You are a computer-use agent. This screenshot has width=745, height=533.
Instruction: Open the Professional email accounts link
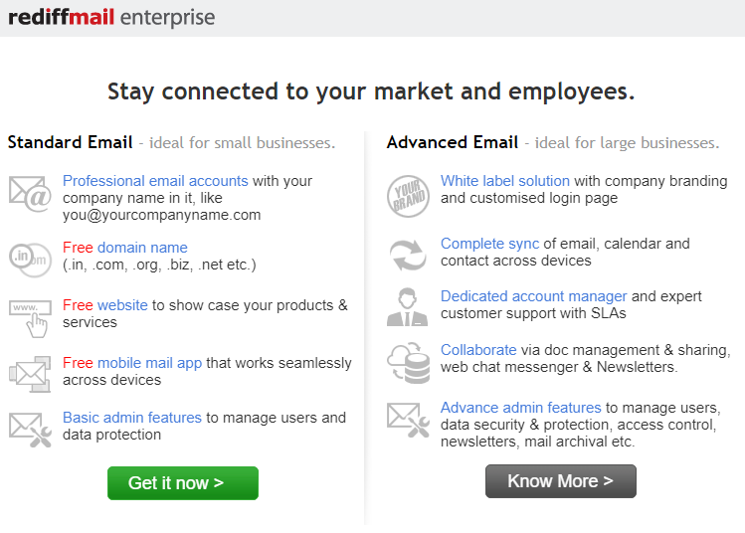click(x=155, y=181)
